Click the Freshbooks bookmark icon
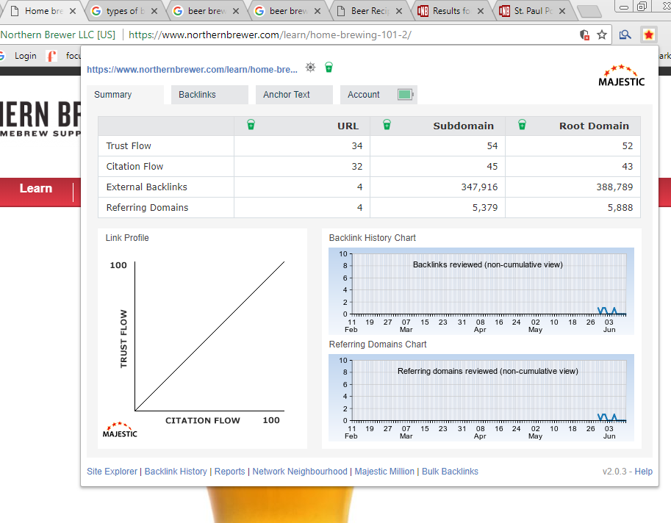The height and width of the screenshot is (523, 671). pos(51,56)
